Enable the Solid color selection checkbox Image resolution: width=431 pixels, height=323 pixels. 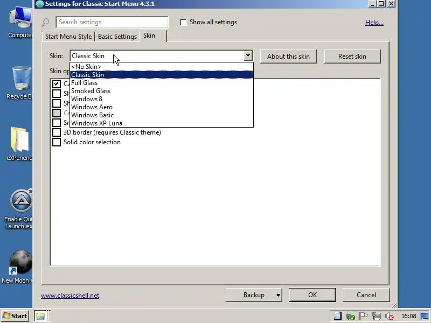(x=57, y=142)
